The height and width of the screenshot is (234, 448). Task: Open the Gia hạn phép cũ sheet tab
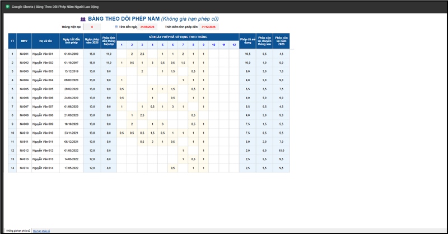click(x=41, y=231)
